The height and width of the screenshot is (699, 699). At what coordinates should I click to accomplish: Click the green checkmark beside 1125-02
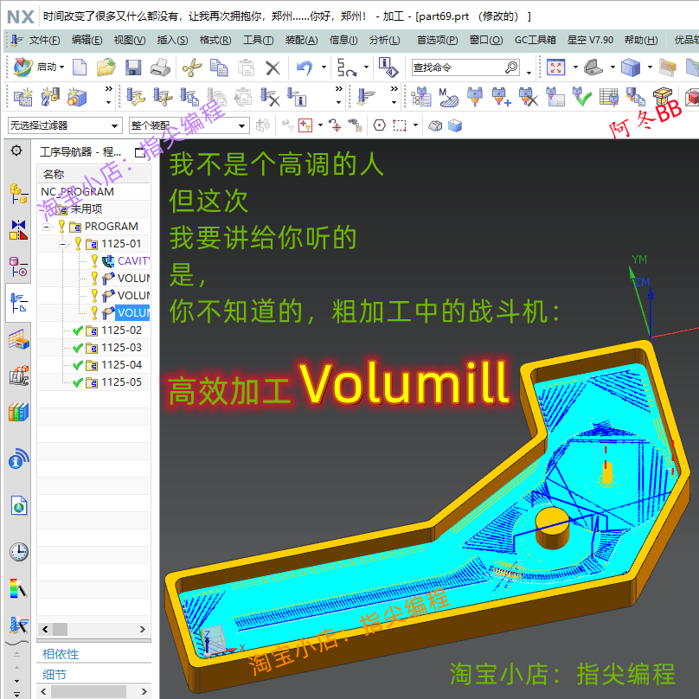pyautogui.click(x=80, y=330)
